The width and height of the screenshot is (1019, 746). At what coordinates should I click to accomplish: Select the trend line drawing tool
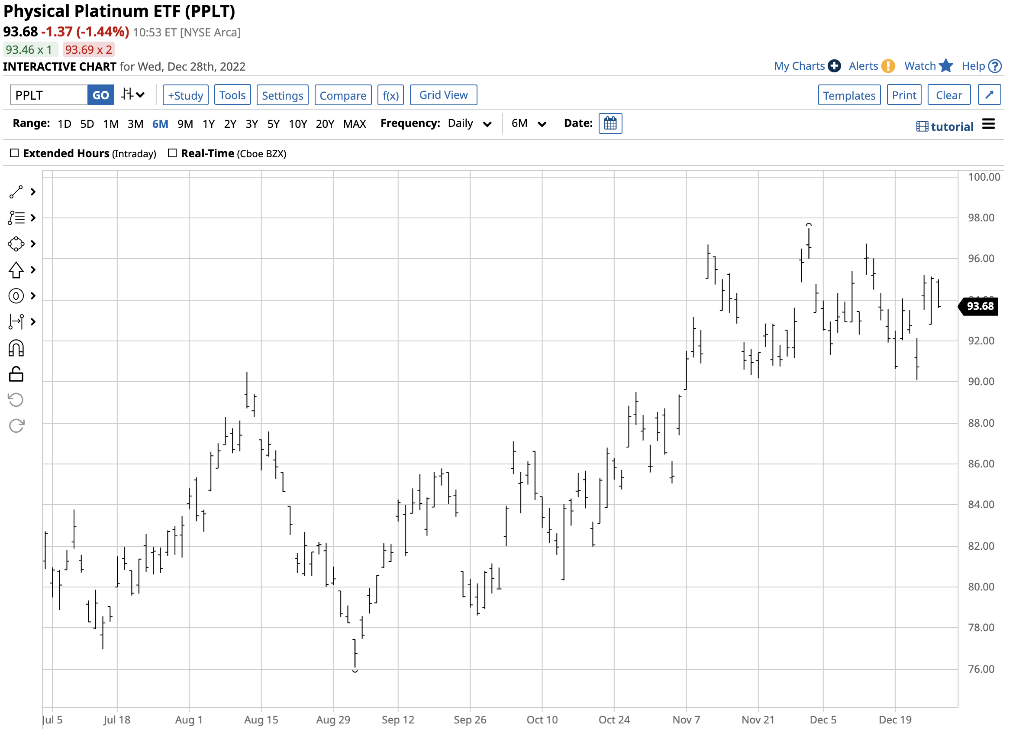pyautogui.click(x=16, y=192)
